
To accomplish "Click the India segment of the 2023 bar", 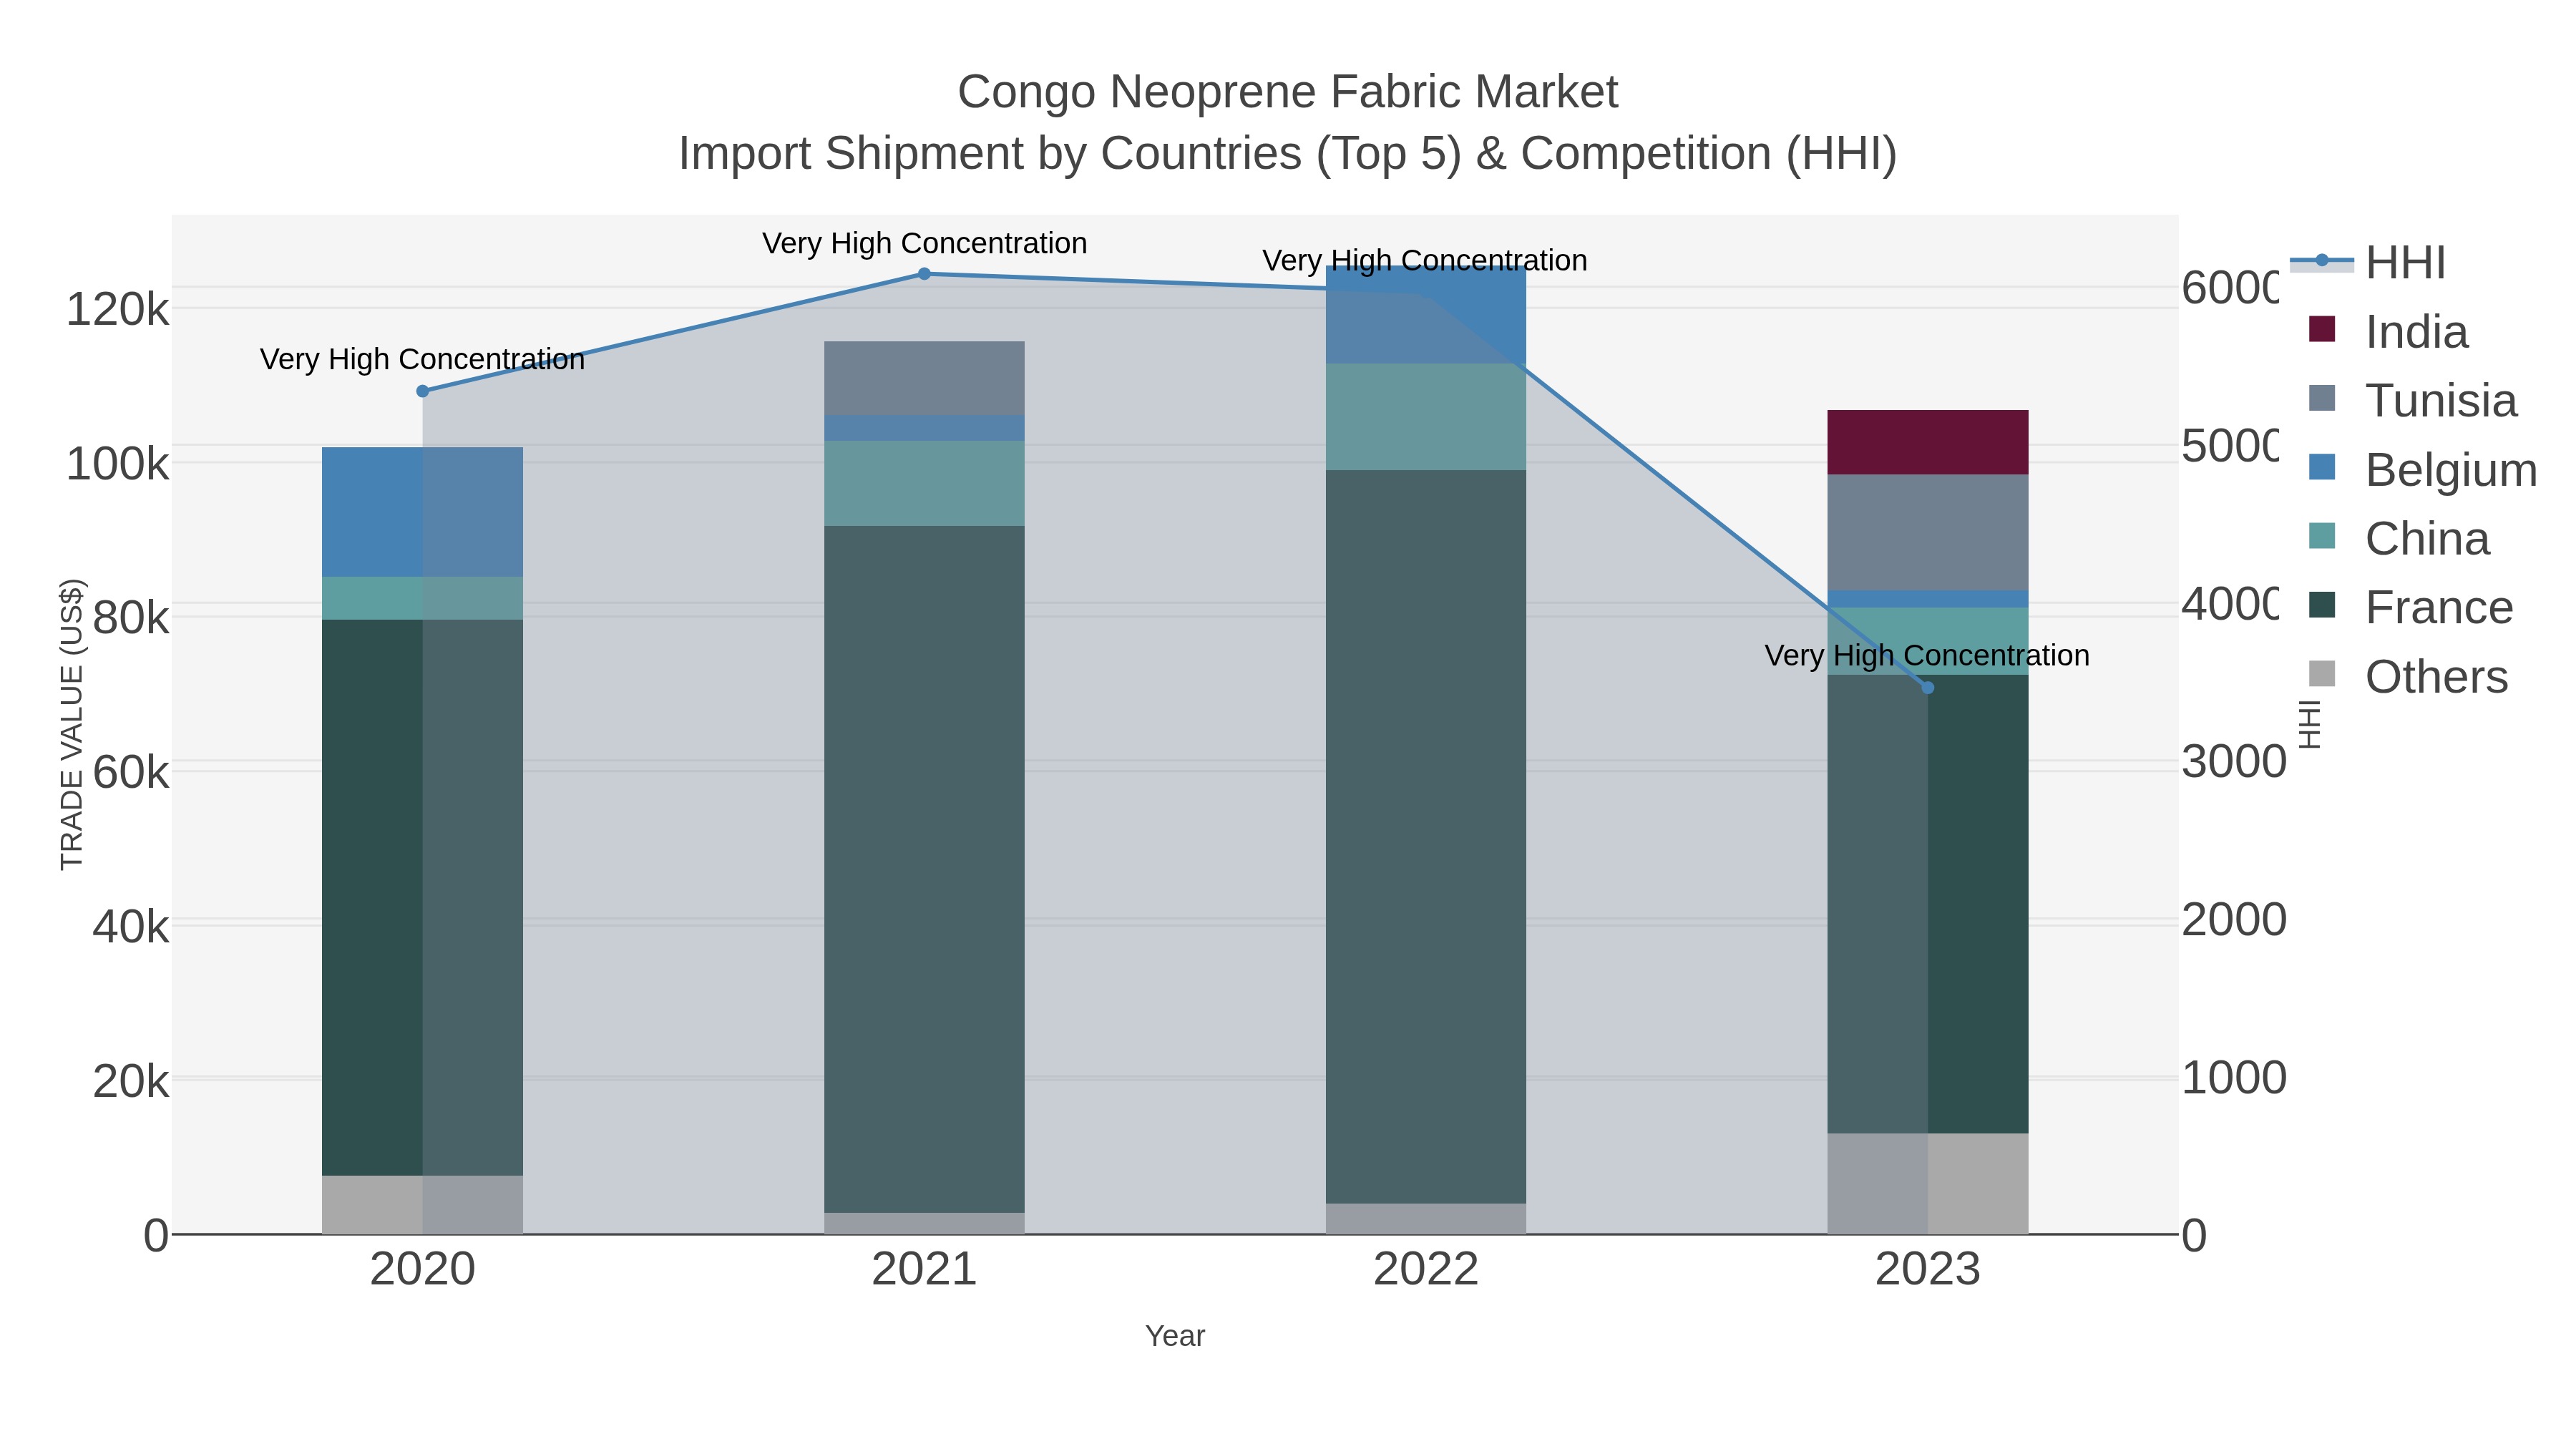I will click(1928, 442).
